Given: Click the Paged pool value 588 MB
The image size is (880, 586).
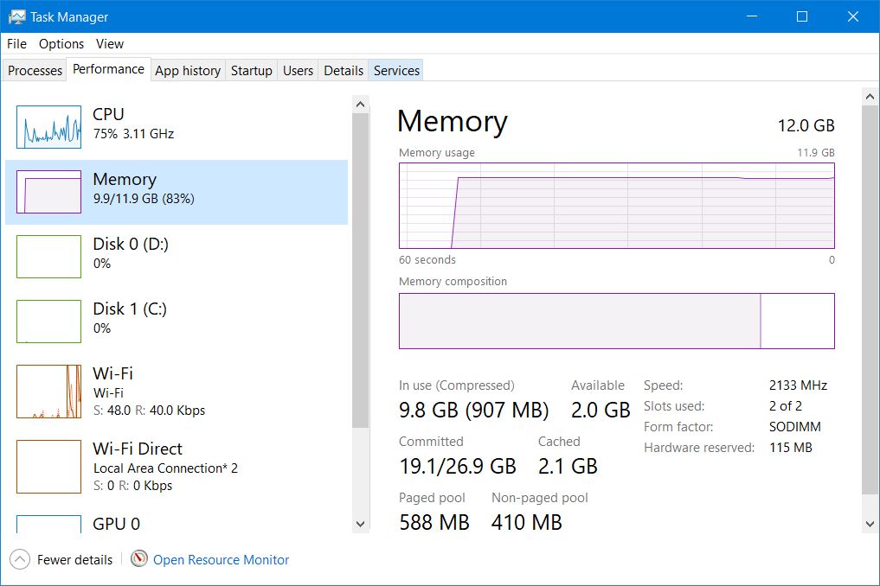Looking at the screenshot, I should tap(434, 522).
